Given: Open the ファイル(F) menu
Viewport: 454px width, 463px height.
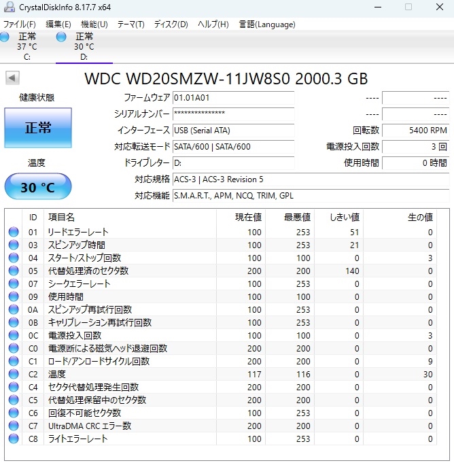Looking at the screenshot, I should tap(20, 24).
